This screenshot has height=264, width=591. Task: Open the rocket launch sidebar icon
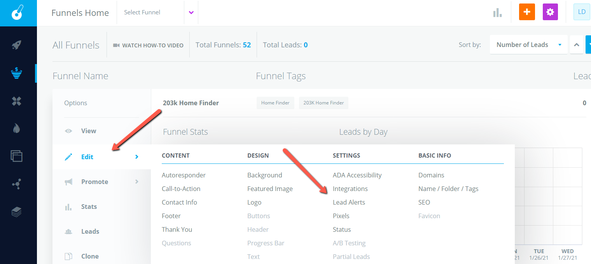[16, 45]
